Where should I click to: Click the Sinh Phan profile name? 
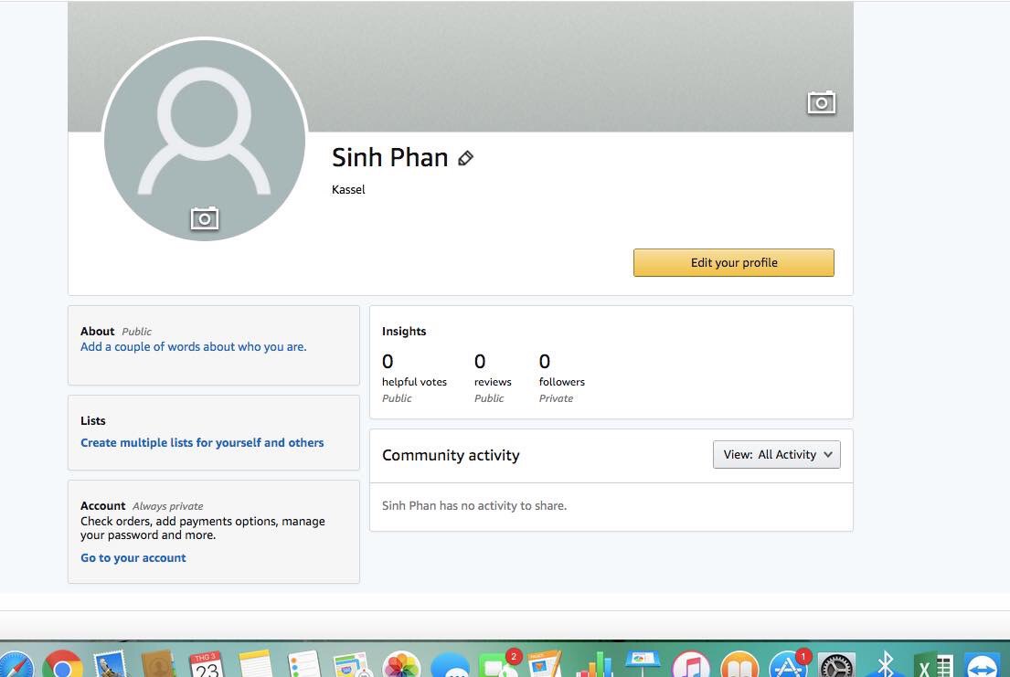(x=389, y=158)
